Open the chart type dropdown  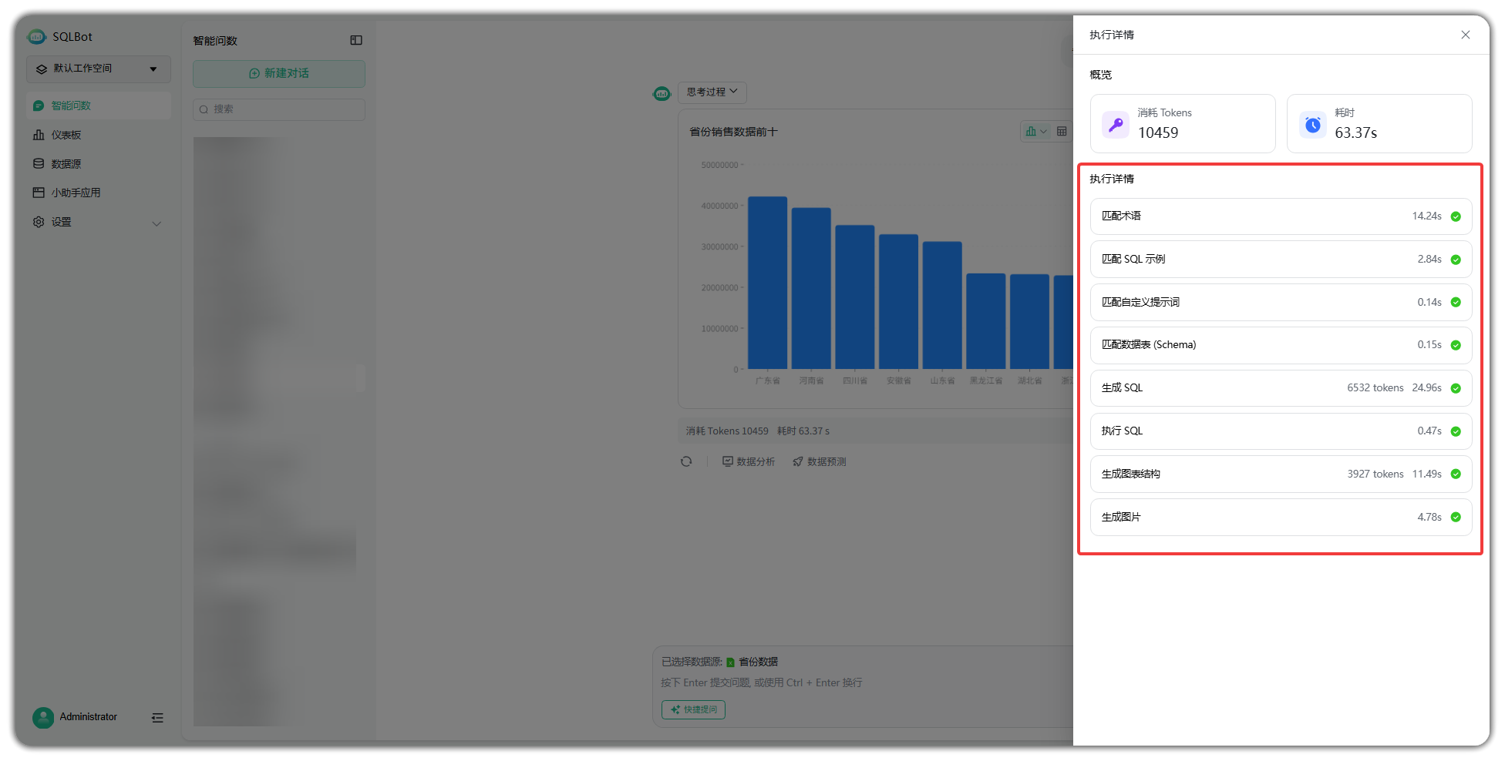coord(1035,132)
